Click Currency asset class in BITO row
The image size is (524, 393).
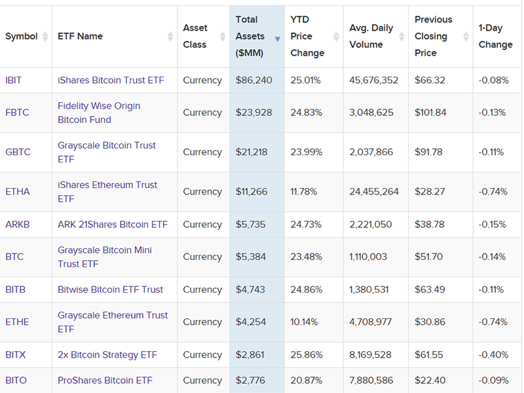click(202, 381)
